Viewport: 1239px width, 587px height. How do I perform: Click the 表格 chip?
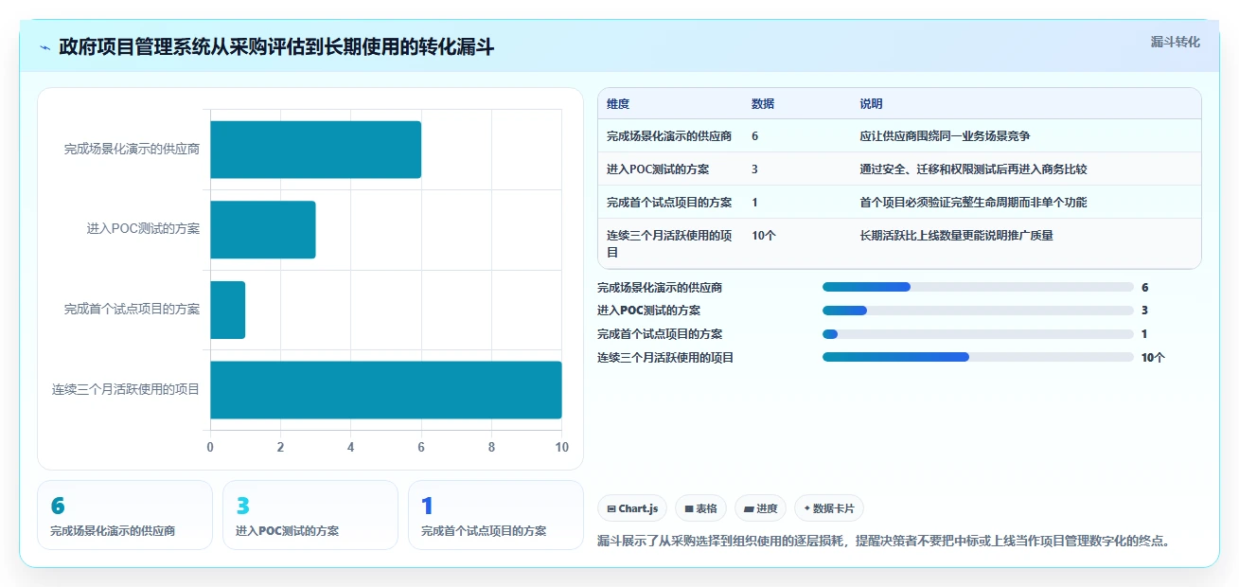click(700, 508)
